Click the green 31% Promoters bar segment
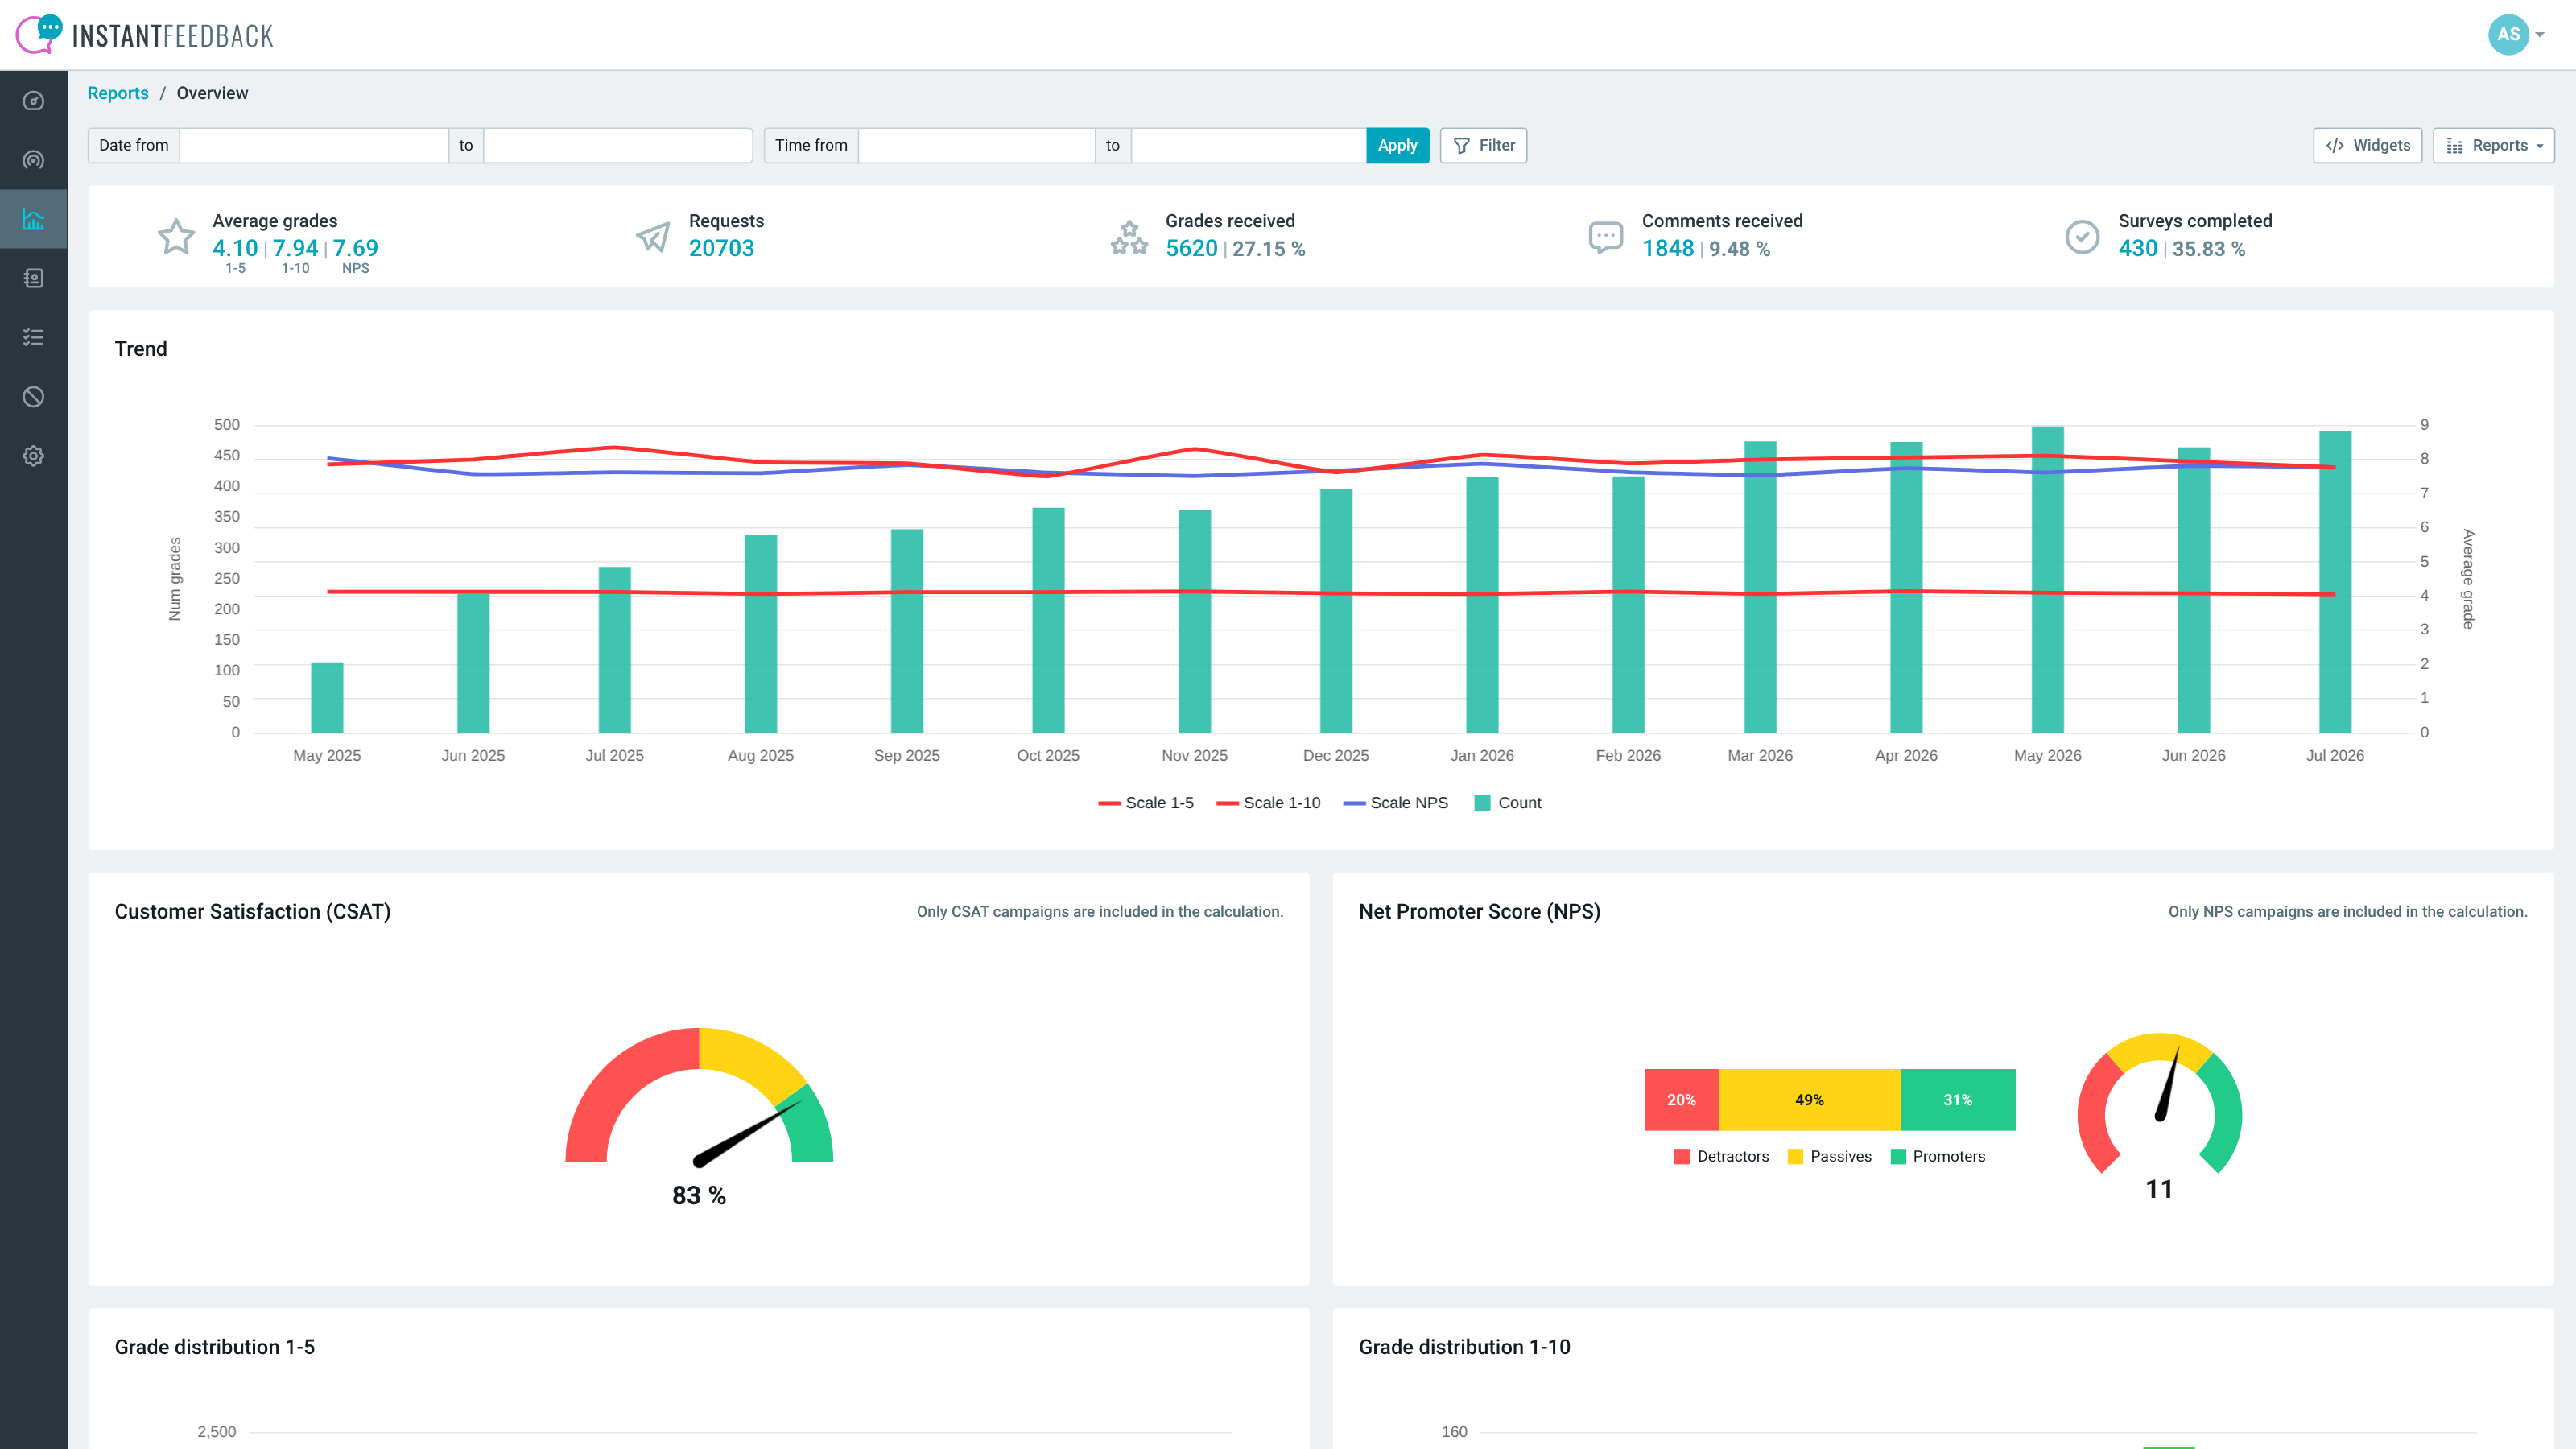2576x1449 pixels. click(x=1958, y=1100)
